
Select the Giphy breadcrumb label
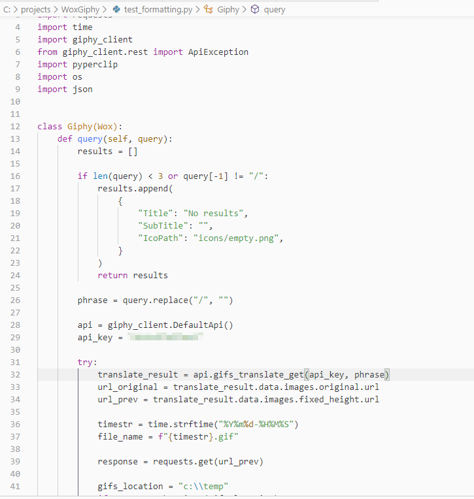(x=228, y=10)
